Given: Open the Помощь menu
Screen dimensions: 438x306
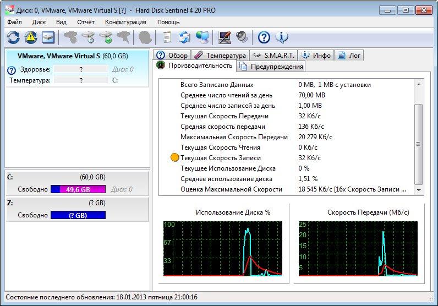Looking at the screenshot, I should 168,22.
